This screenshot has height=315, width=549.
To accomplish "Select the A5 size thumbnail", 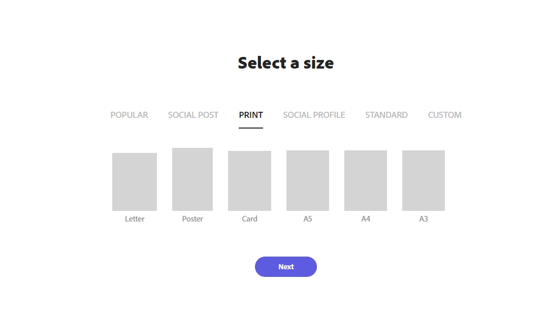I will pos(308,180).
